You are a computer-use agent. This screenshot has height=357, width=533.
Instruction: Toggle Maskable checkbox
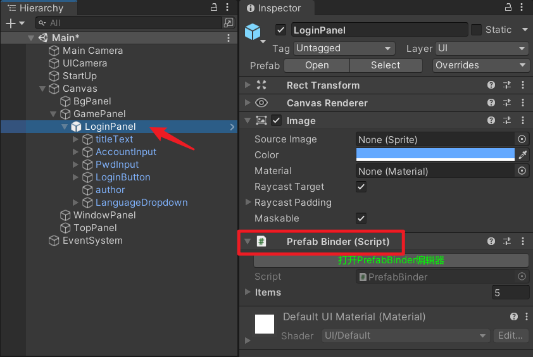coord(361,218)
